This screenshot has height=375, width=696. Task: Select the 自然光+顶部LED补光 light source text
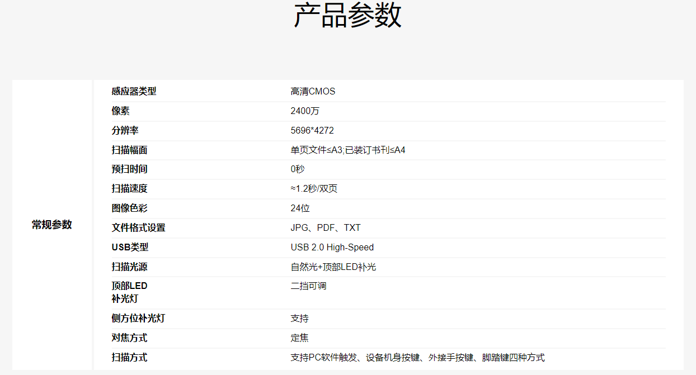(333, 267)
